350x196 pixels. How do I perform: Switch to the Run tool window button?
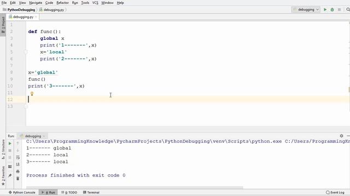(49, 192)
